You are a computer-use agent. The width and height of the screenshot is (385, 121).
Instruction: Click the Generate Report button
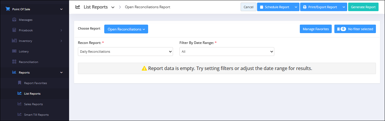coord(363,7)
